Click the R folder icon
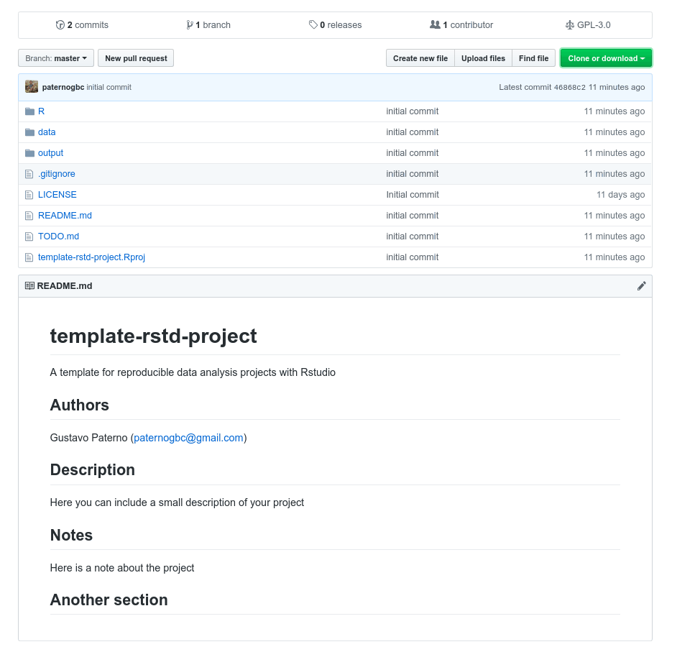 click(29, 111)
